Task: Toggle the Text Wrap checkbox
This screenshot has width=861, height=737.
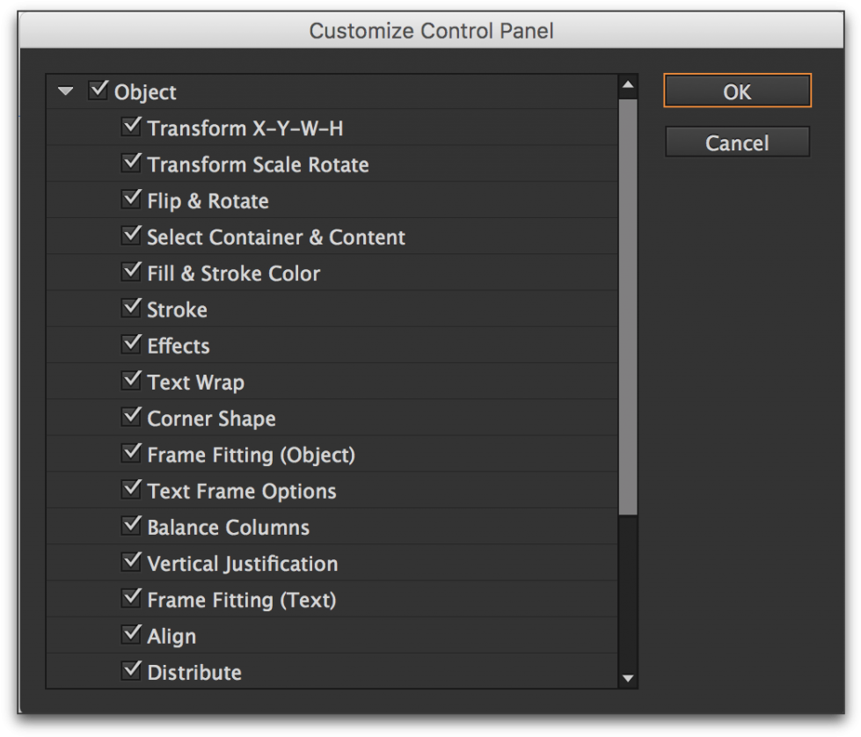Action: (x=131, y=381)
